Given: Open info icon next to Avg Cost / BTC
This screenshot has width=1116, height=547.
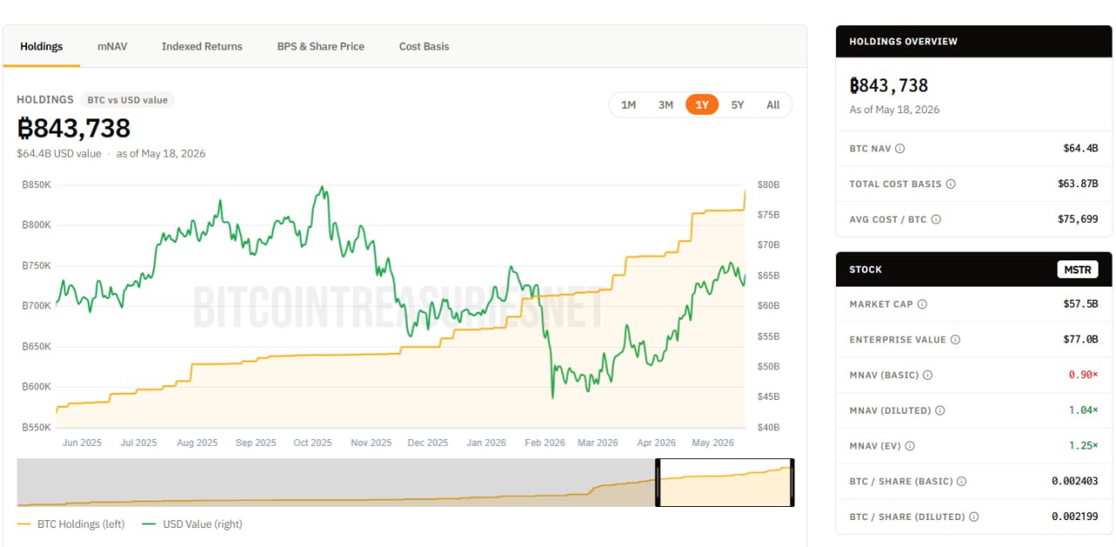Looking at the screenshot, I should (936, 219).
